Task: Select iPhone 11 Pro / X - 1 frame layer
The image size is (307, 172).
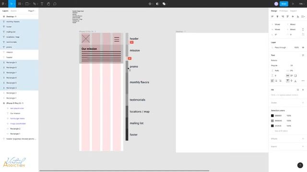Action: [19, 103]
